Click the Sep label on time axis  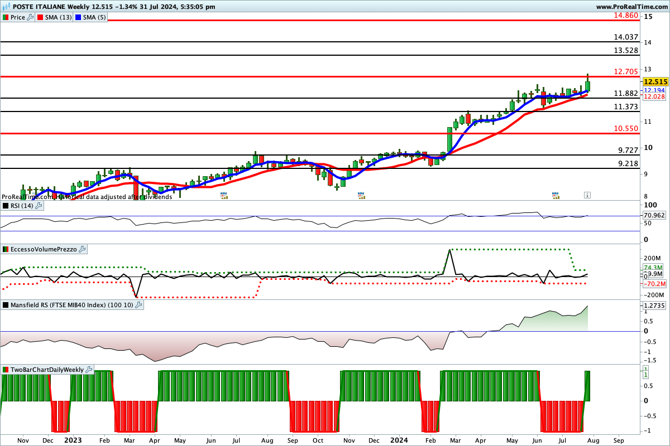pos(618,439)
